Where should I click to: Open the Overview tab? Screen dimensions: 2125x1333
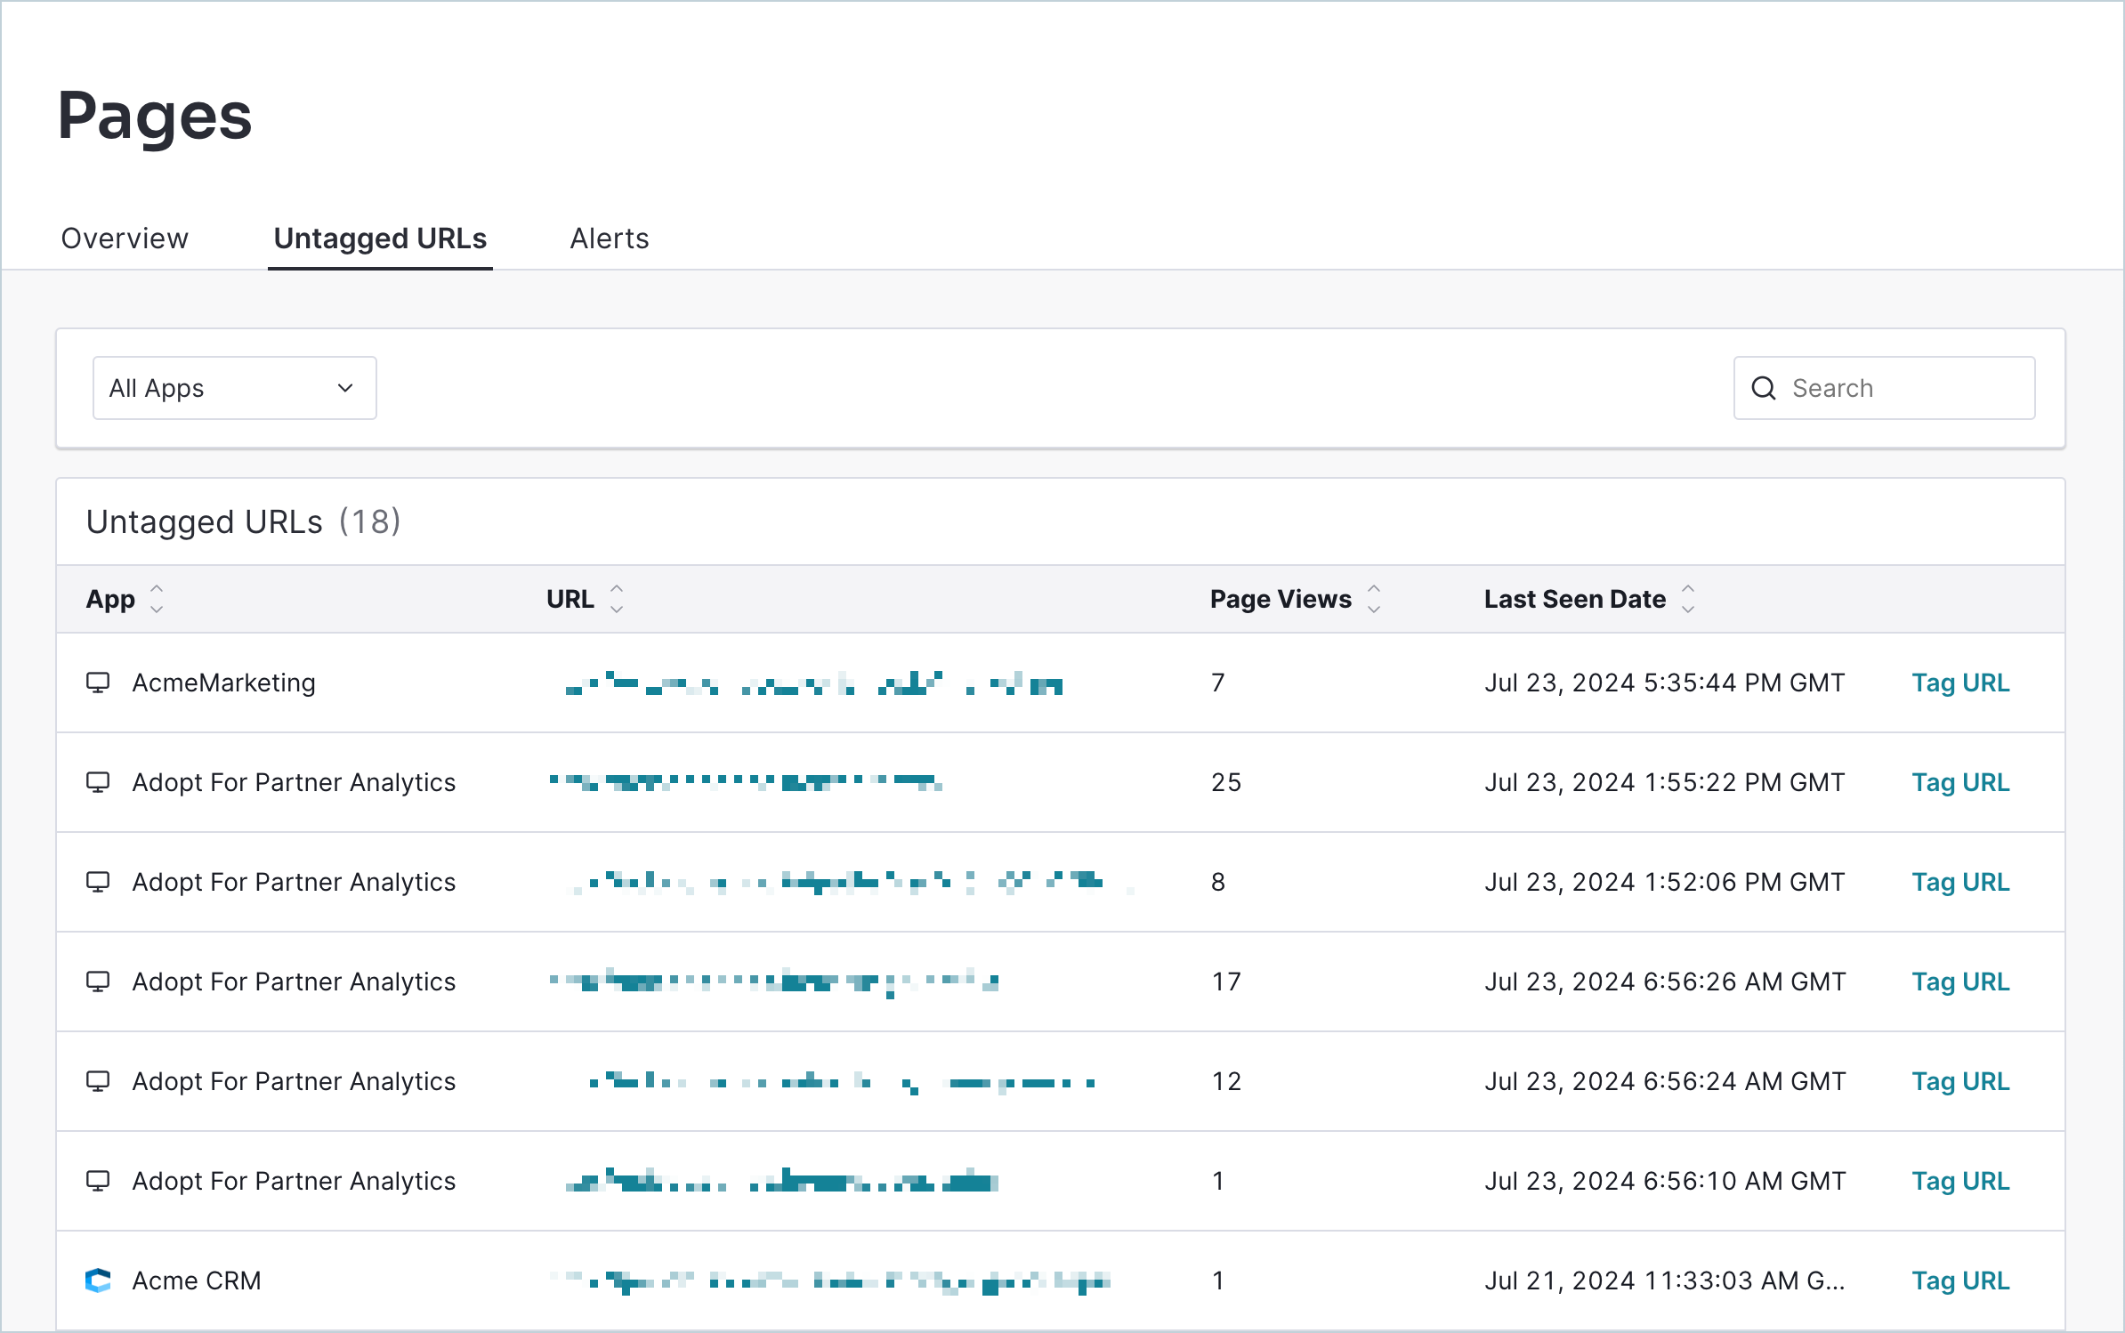[125, 238]
